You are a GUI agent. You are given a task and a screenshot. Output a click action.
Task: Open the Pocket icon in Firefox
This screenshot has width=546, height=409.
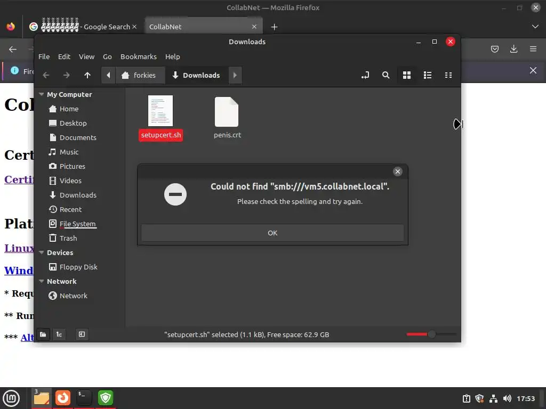[x=495, y=49]
